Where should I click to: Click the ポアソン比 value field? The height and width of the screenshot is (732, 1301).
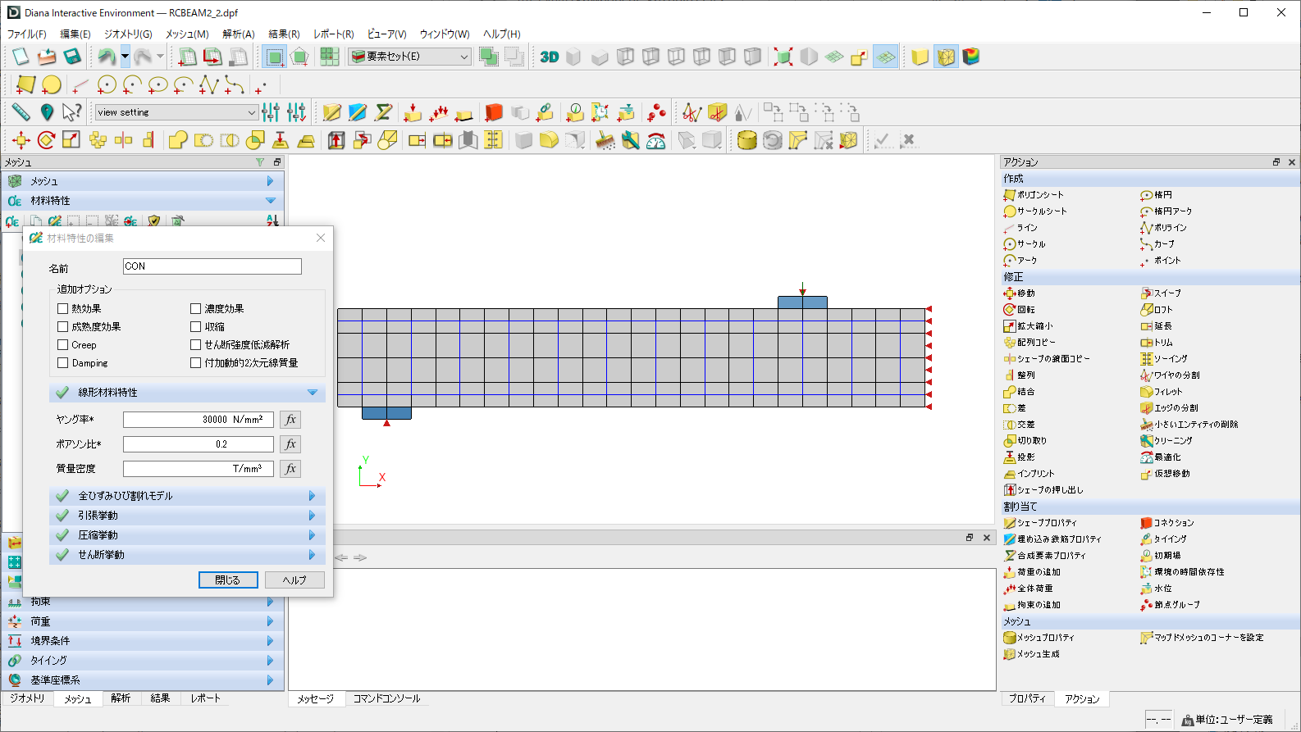(199, 444)
